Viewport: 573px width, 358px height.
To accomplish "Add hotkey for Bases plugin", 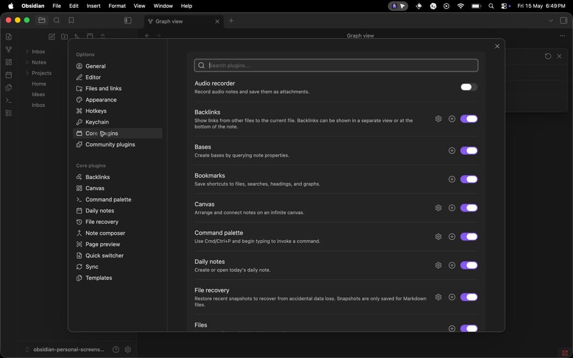I will coord(452,150).
